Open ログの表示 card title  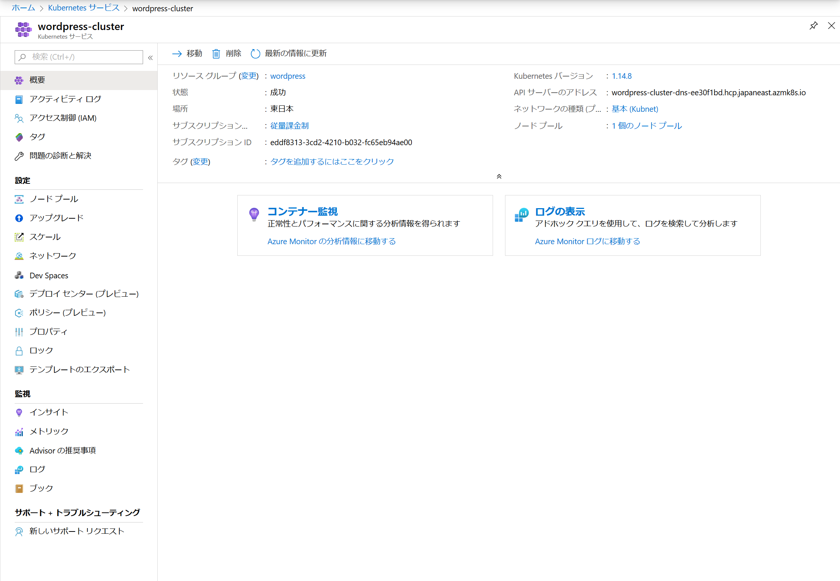[x=560, y=211]
